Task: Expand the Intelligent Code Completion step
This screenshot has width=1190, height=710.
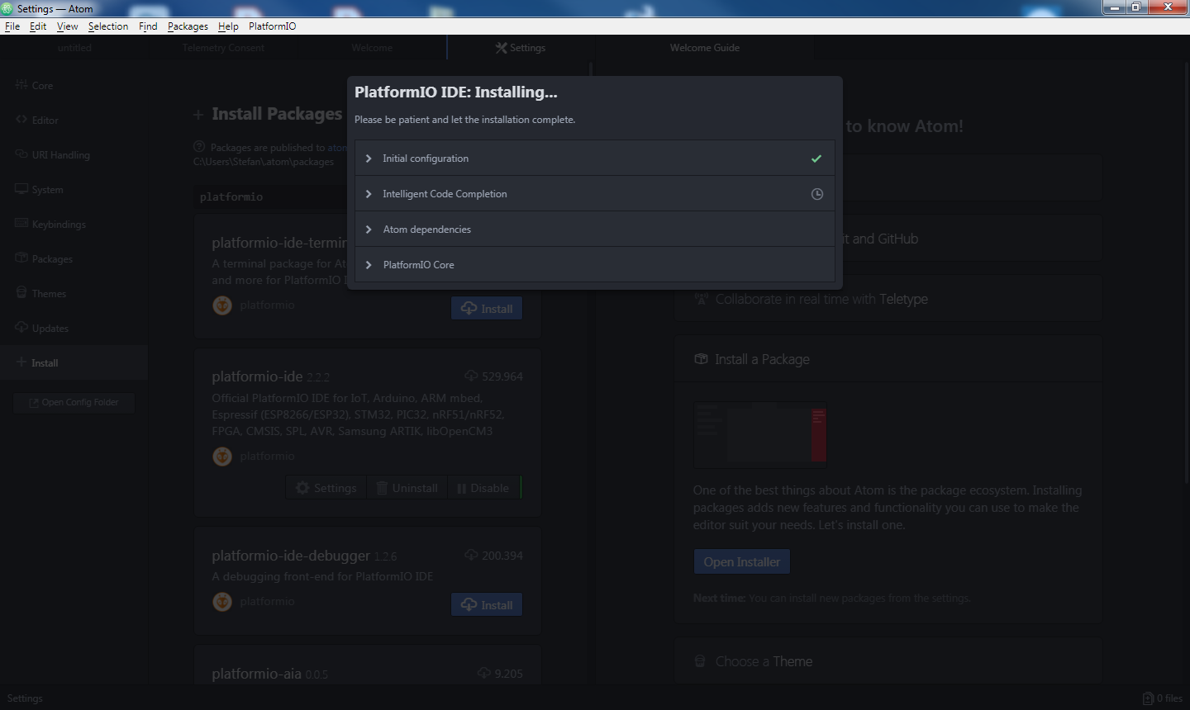Action: (594, 193)
